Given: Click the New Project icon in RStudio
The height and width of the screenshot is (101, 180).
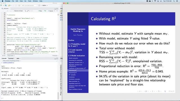Looking at the screenshot, I should coord(6,5).
